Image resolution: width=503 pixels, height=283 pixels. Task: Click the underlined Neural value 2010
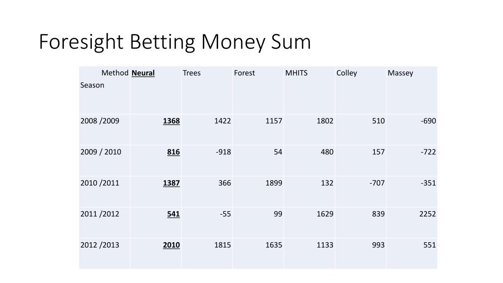[x=171, y=245]
